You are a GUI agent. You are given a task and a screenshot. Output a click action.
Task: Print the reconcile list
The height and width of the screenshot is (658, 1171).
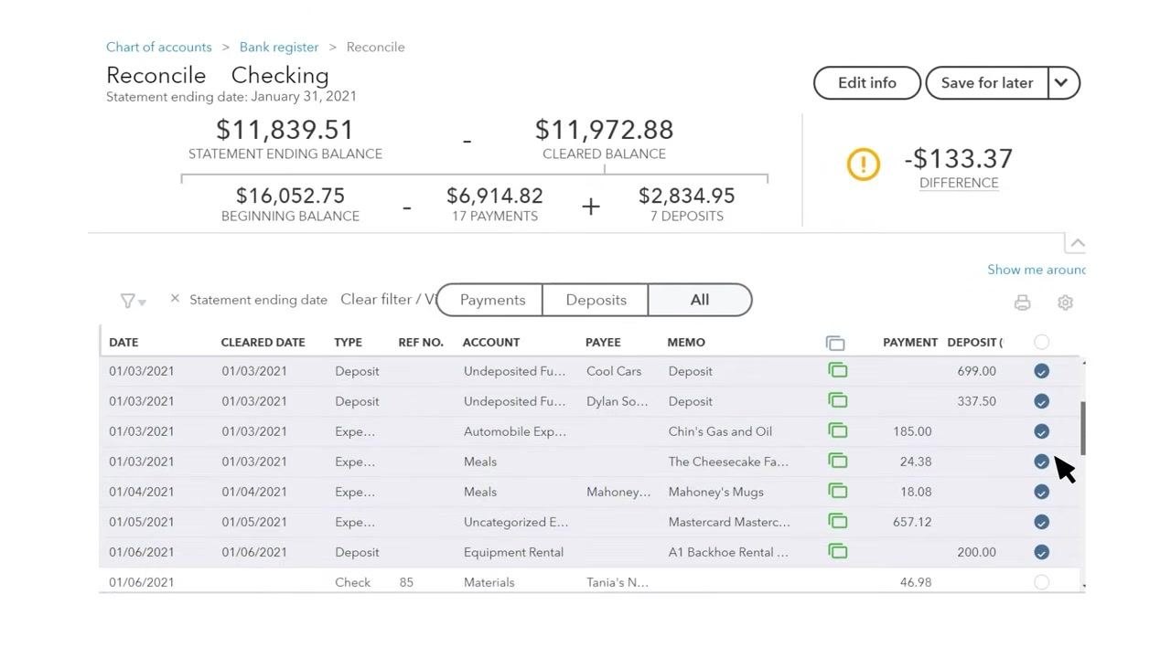point(1022,302)
